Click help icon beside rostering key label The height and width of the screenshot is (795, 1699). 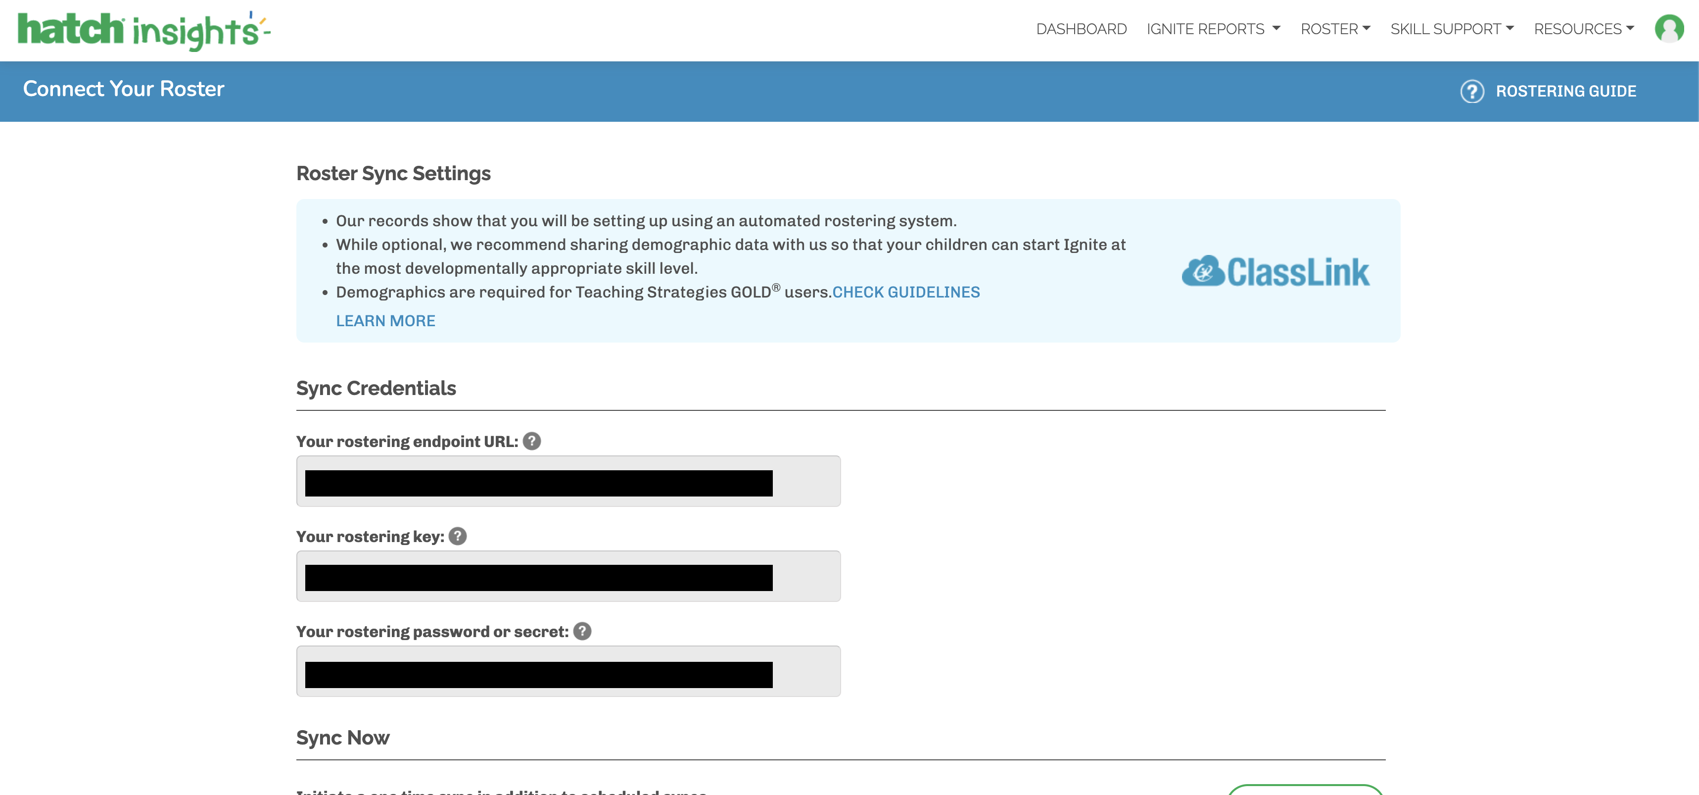457,536
